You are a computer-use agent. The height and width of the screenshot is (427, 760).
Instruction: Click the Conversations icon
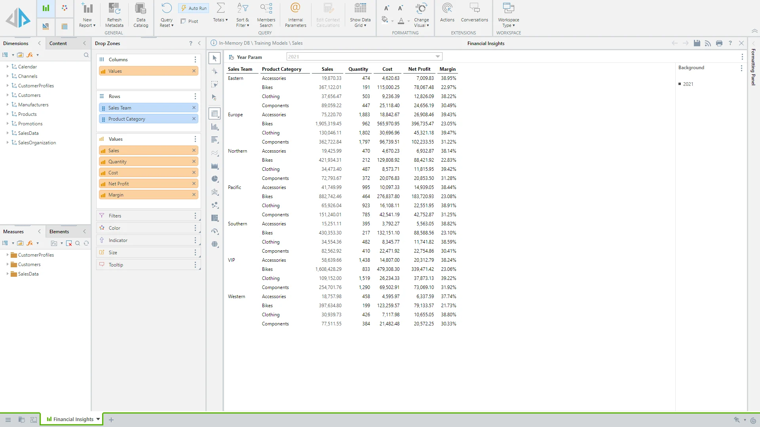click(x=474, y=9)
